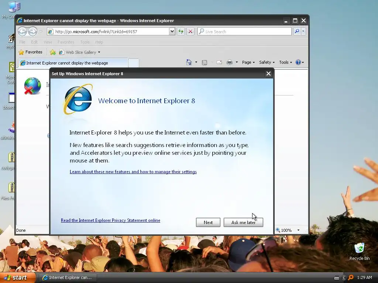Screen dimensions: 378x283
Task: Click the zoom level 100% button
Action: click(x=284, y=230)
